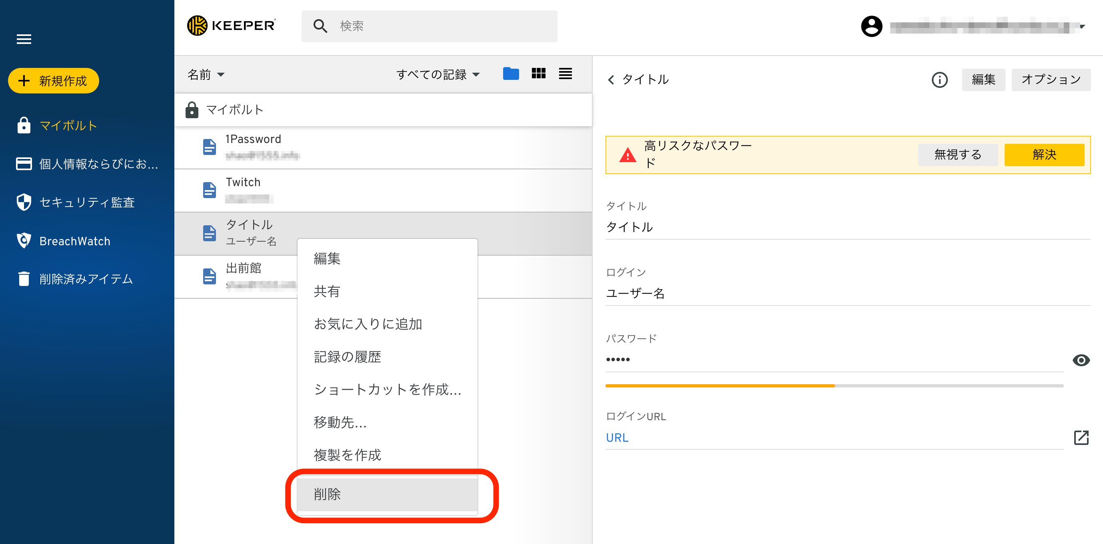This screenshot has height=544, width=1103.
Task: Choose 削除 in the context menu
Action: [x=387, y=494]
